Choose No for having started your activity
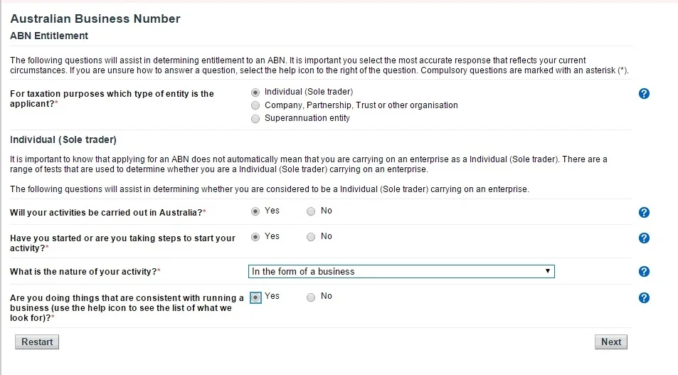The width and height of the screenshot is (678, 375). pyautogui.click(x=311, y=237)
